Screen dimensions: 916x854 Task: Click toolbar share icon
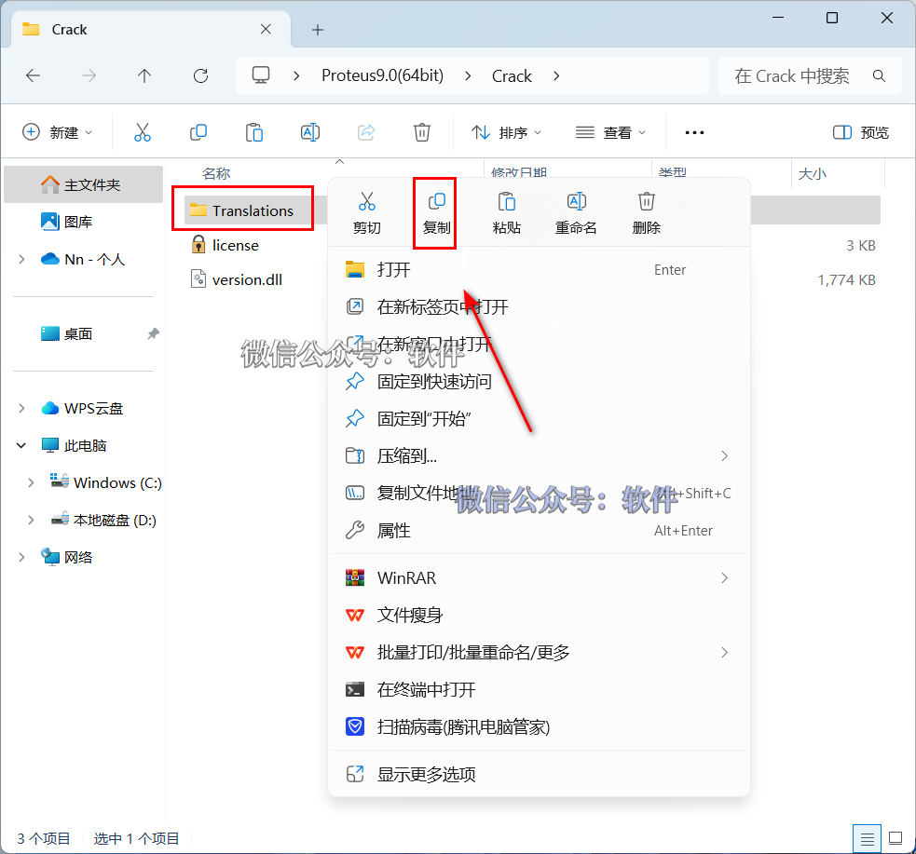click(x=366, y=132)
